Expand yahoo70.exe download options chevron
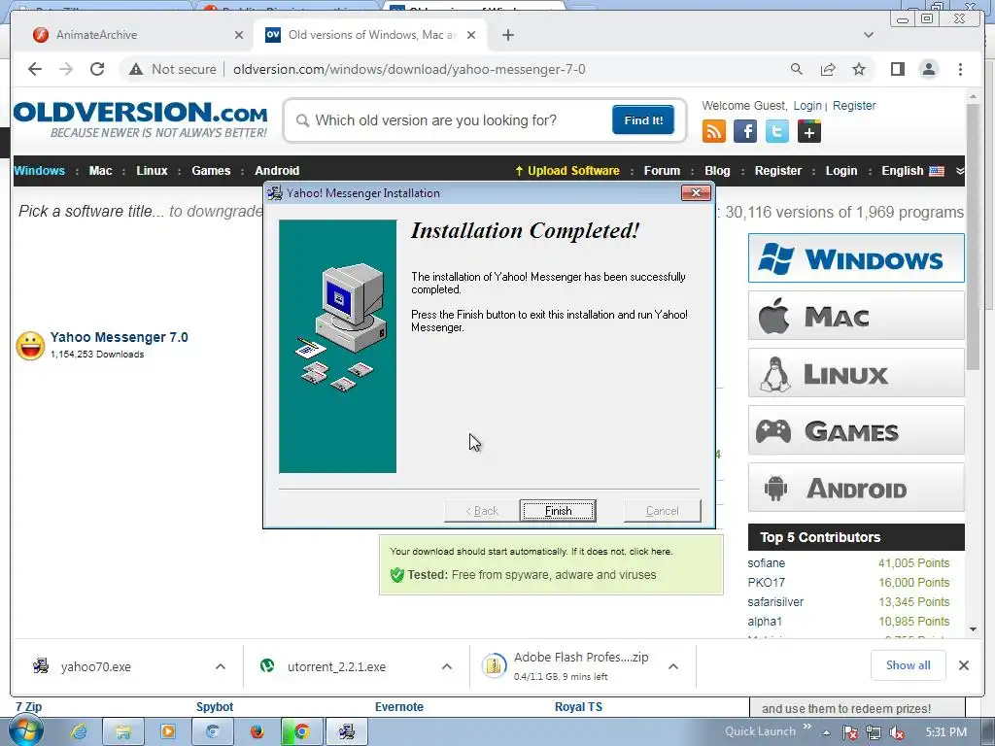Screen dimensions: 995x746 click(x=221, y=666)
